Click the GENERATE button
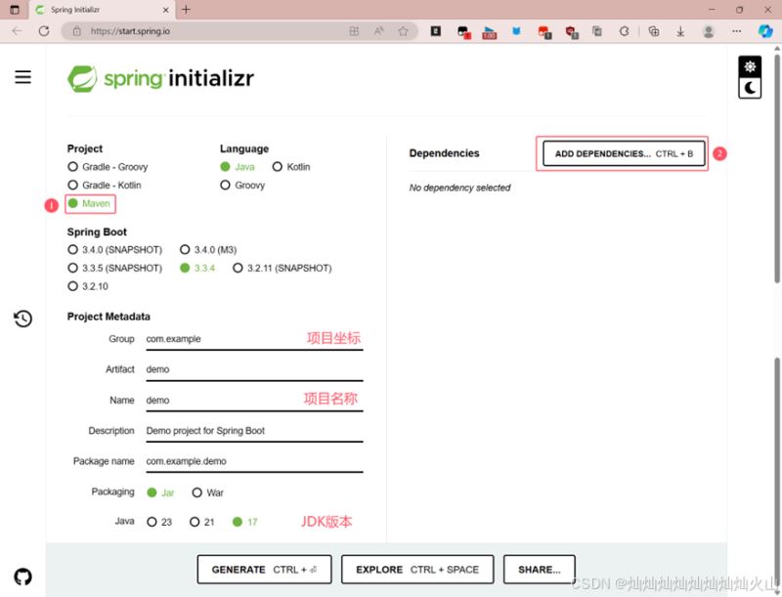782x597 pixels. 264,570
